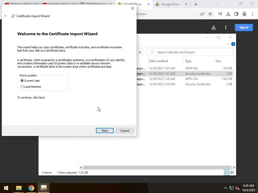Click Explorer refresh button
This screenshot has height=193, width=258.
(140, 52)
